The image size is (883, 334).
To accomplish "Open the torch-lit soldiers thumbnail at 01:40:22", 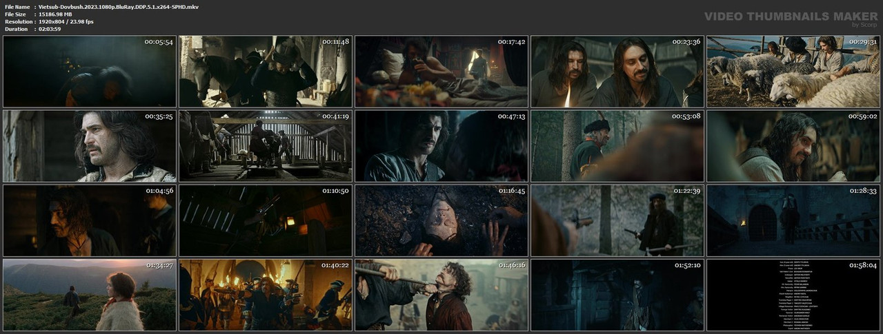I will pos(266,295).
